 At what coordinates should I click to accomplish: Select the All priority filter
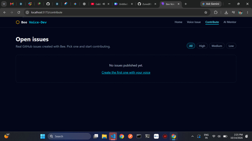pos(191,46)
